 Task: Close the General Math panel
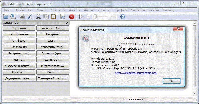point(67,23)
